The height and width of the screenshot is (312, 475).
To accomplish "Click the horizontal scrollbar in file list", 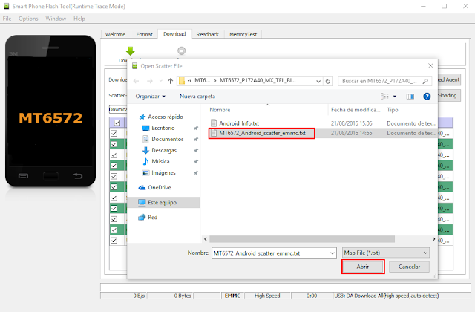I will [302, 239].
